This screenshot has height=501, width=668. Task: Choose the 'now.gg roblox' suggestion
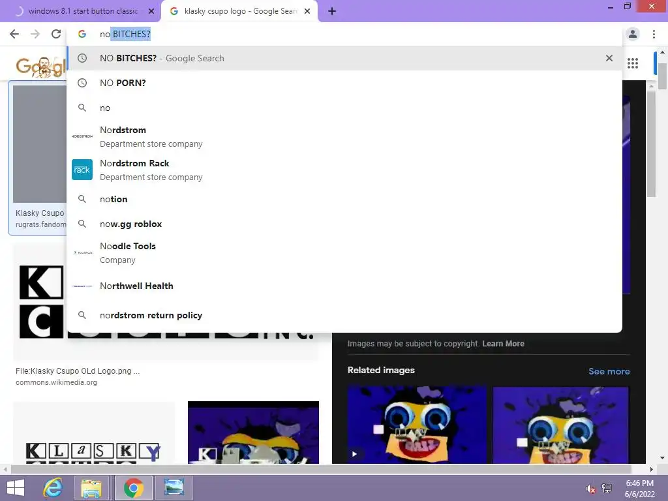(x=344, y=224)
